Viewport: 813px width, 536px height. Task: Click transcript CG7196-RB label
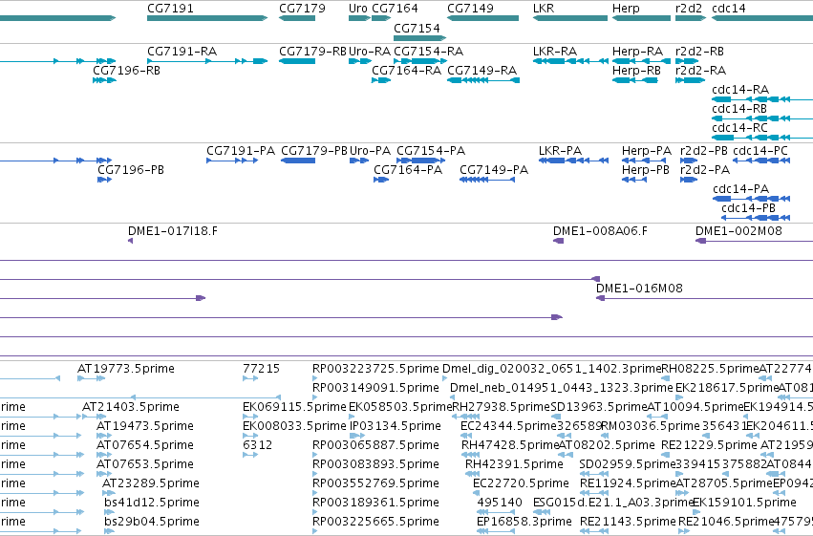point(126,71)
